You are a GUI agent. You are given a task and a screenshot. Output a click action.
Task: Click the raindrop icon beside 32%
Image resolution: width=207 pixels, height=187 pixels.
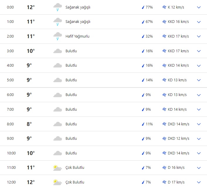point(143,36)
